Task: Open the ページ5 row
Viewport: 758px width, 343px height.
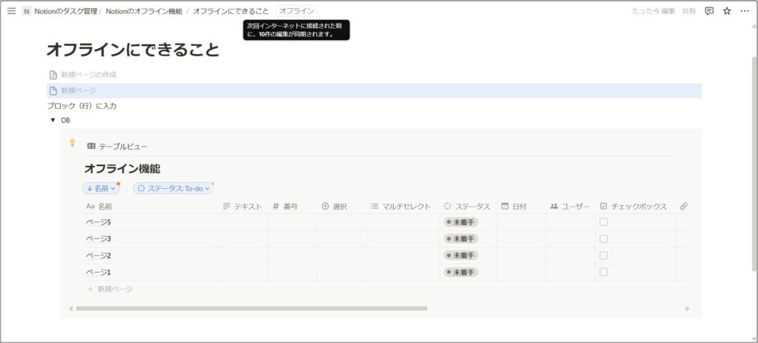Action: pyautogui.click(x=98, y=222)
